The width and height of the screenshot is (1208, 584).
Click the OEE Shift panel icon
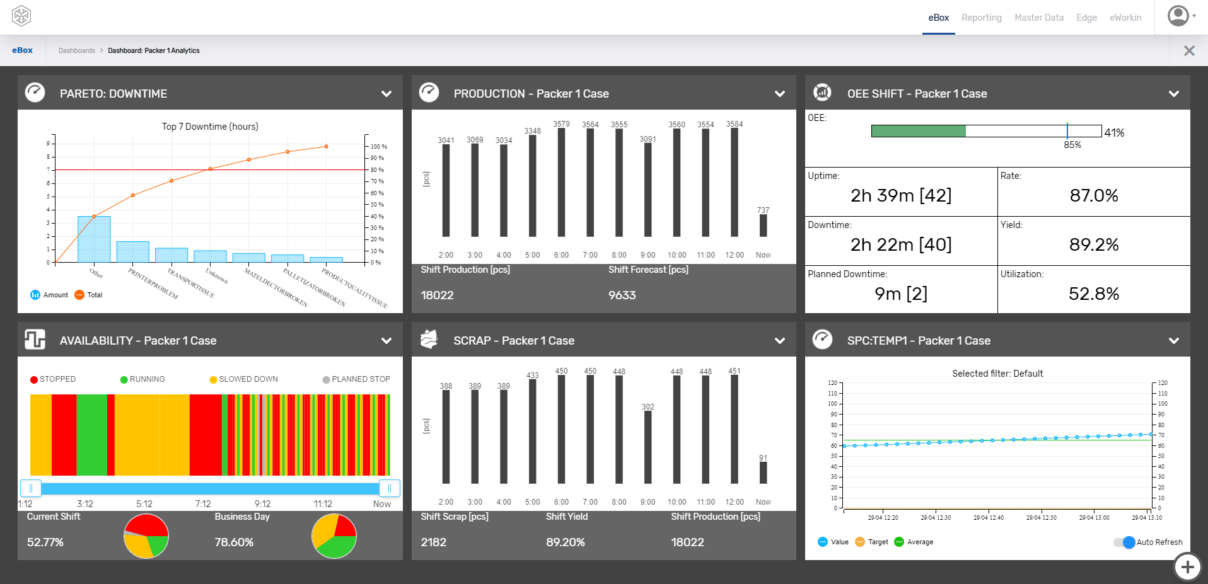[822, 93]
